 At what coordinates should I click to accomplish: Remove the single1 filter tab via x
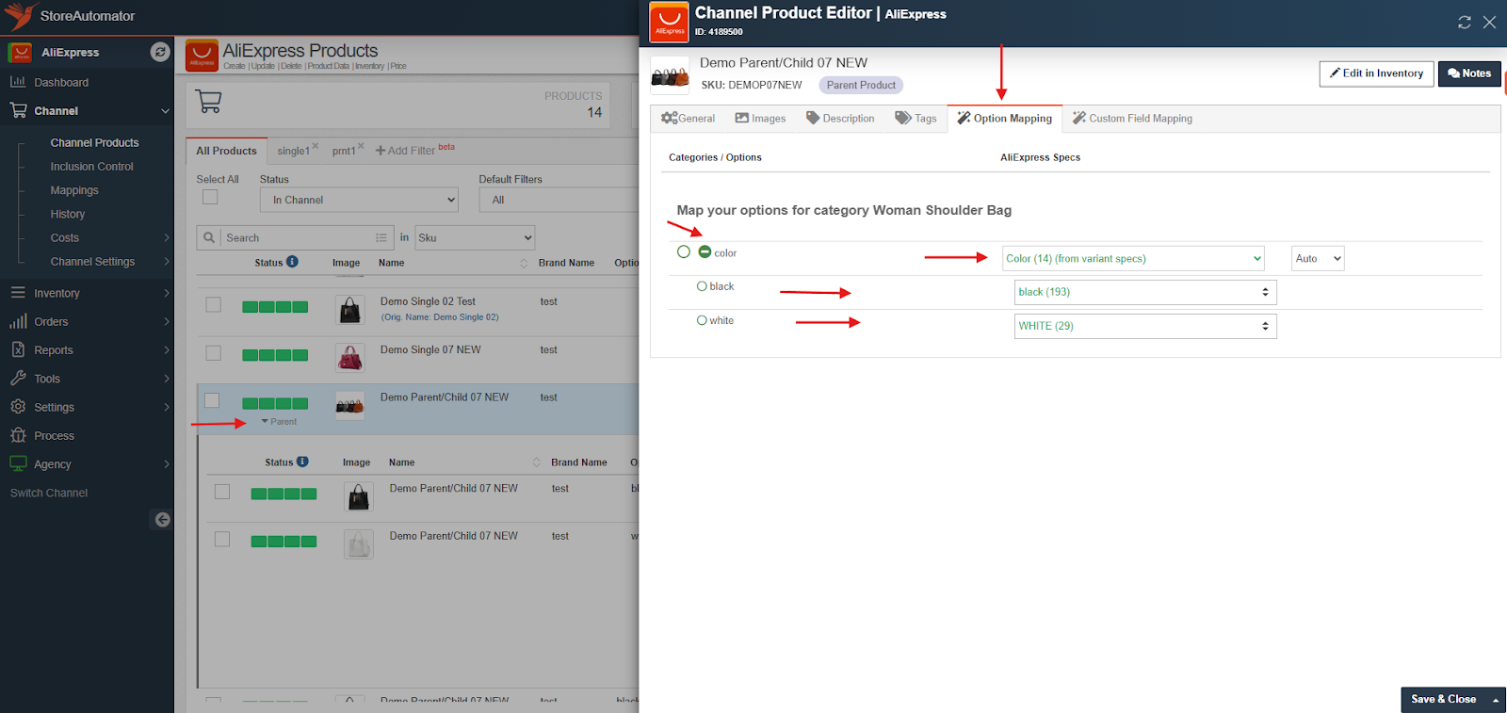(x=316, y=146)
